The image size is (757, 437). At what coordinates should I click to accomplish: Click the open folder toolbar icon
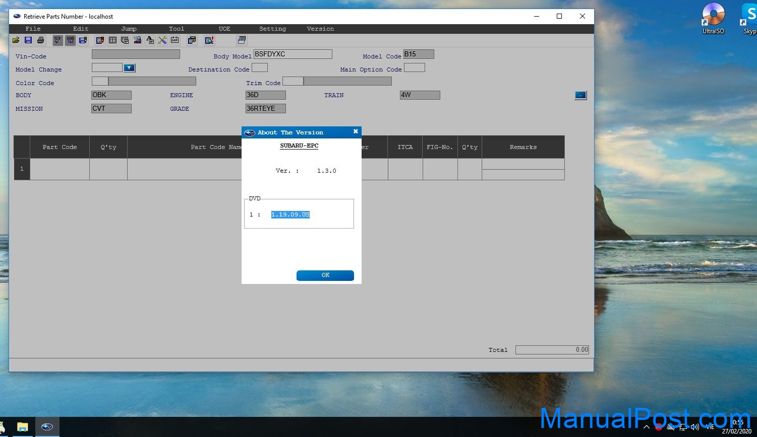(x=16, y=40)
